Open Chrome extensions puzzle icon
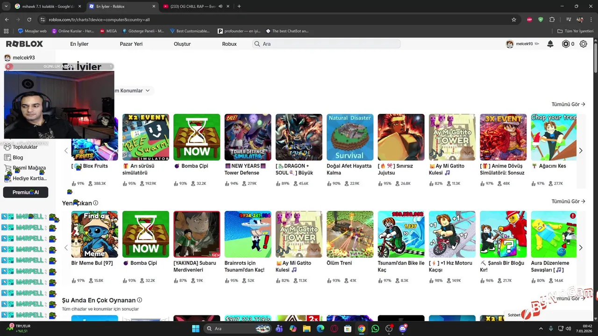The image size is (598, 336). pos(552,20)
